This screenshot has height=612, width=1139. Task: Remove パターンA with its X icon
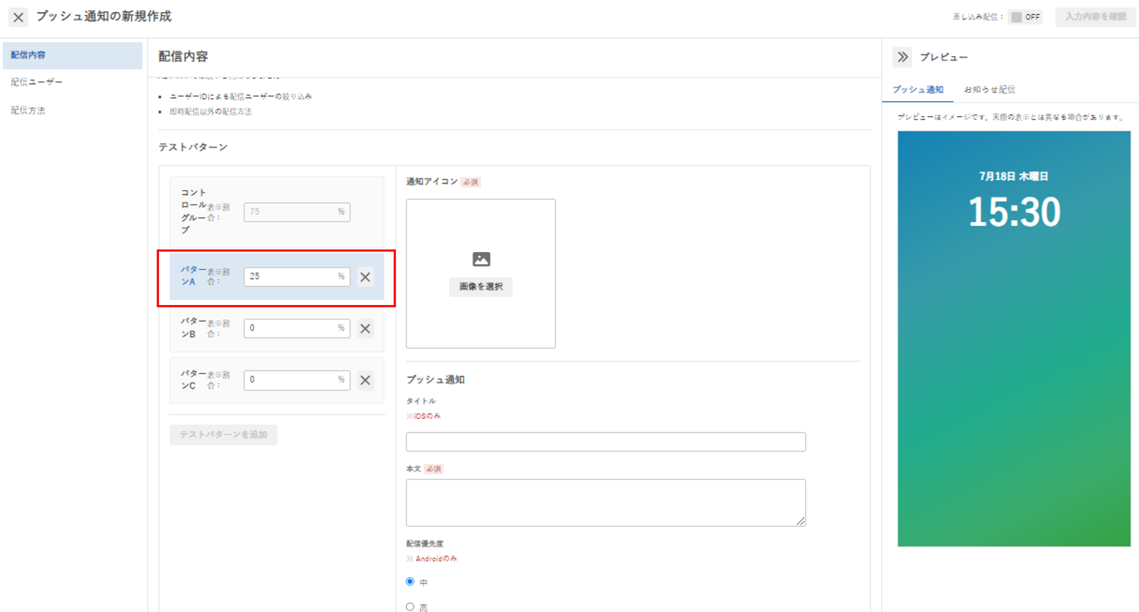[x=365, y=277]
